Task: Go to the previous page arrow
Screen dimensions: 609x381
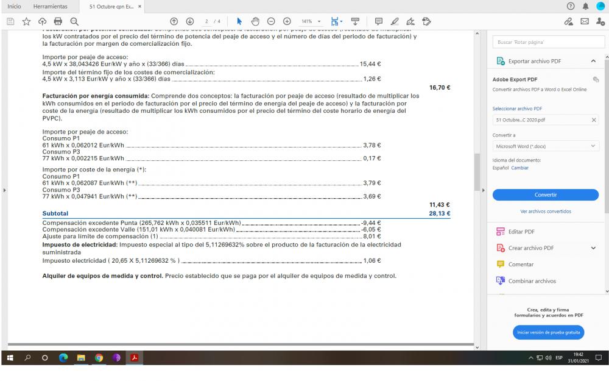Action: click(x=174, y=21)
